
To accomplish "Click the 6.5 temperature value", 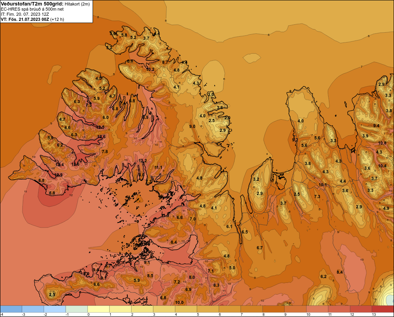I will click(245, 232).
